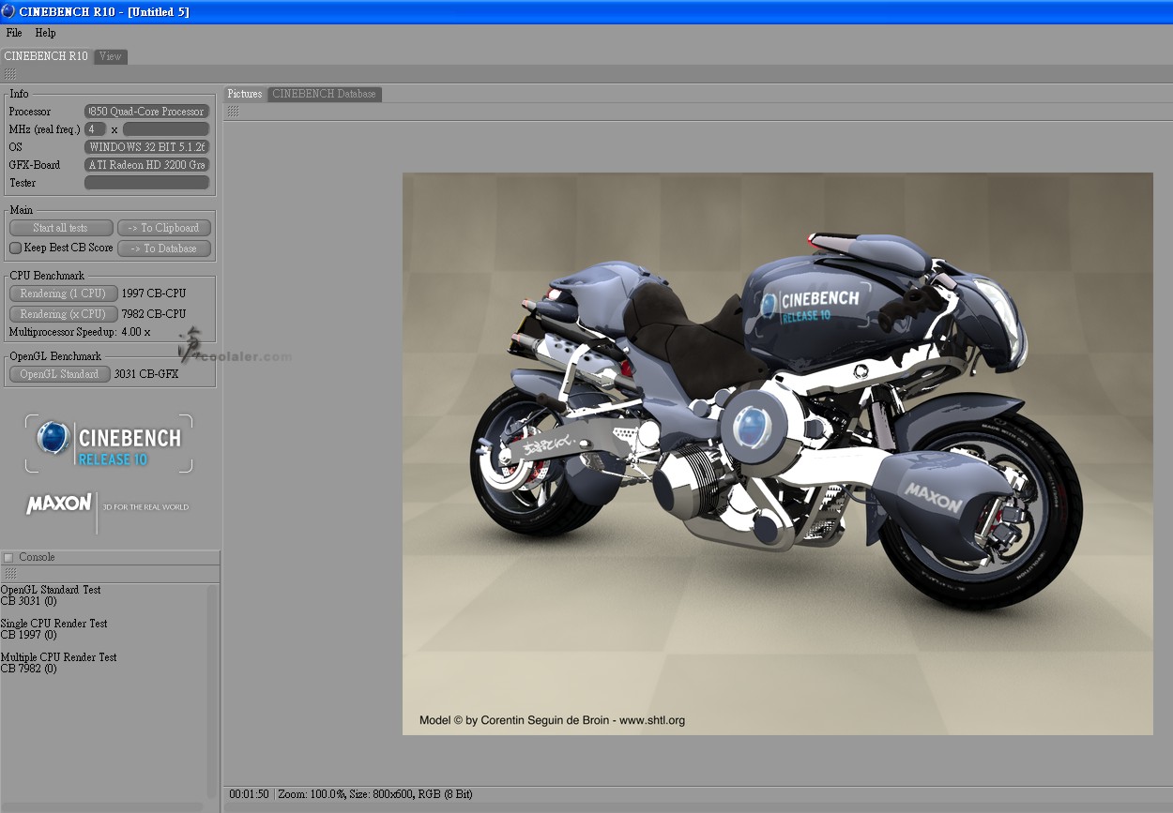Viewport: 1173px width, 813px height.
Task: Click the picture viewer grip handle icon
Action: click(233, 111)
